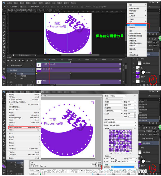The height and width of the screenshot is (176, 161).
Task: Open the GIF format dropdown in Save for Web
Action: coord(114,99)
